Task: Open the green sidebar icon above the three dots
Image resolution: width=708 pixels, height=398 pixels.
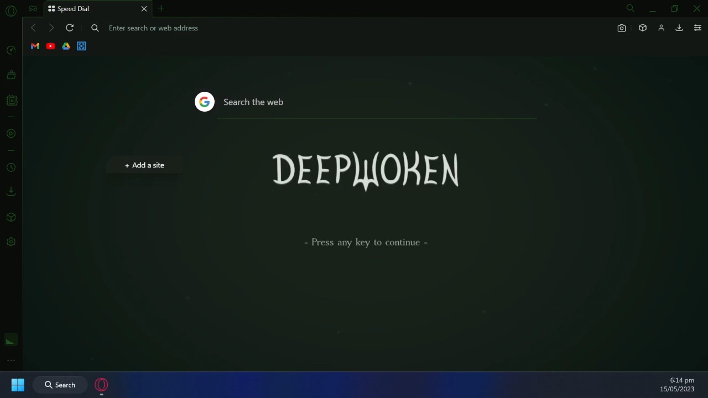Action: pos(11,341)
